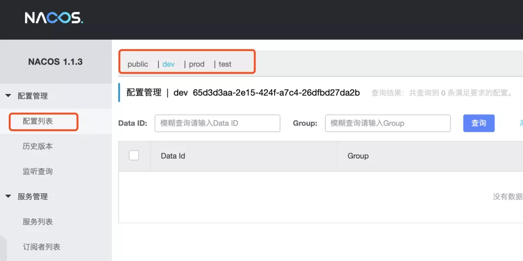
Task: Open the test namespace tab
Action: pos(225,64)
